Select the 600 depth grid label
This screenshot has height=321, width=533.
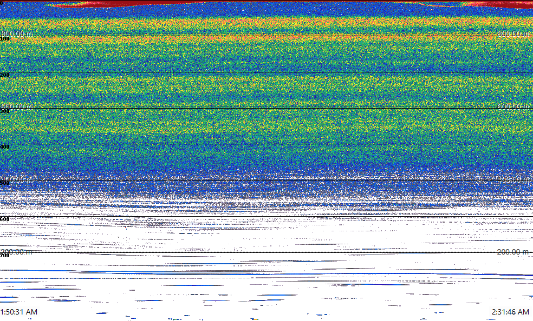click(x=5, y=219)
